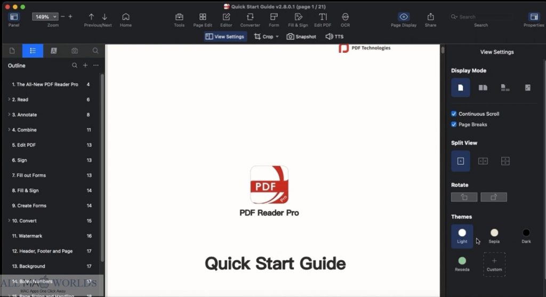The width and height of the screenshot is (546, 297).
Task: Open the Converter tool
Action: coord(250,17)
